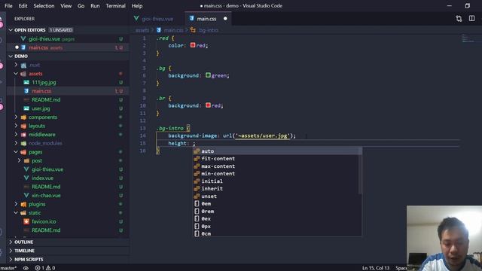Click the autocomplete list scrollbar
Screen dimensions: 482x271
360,171
